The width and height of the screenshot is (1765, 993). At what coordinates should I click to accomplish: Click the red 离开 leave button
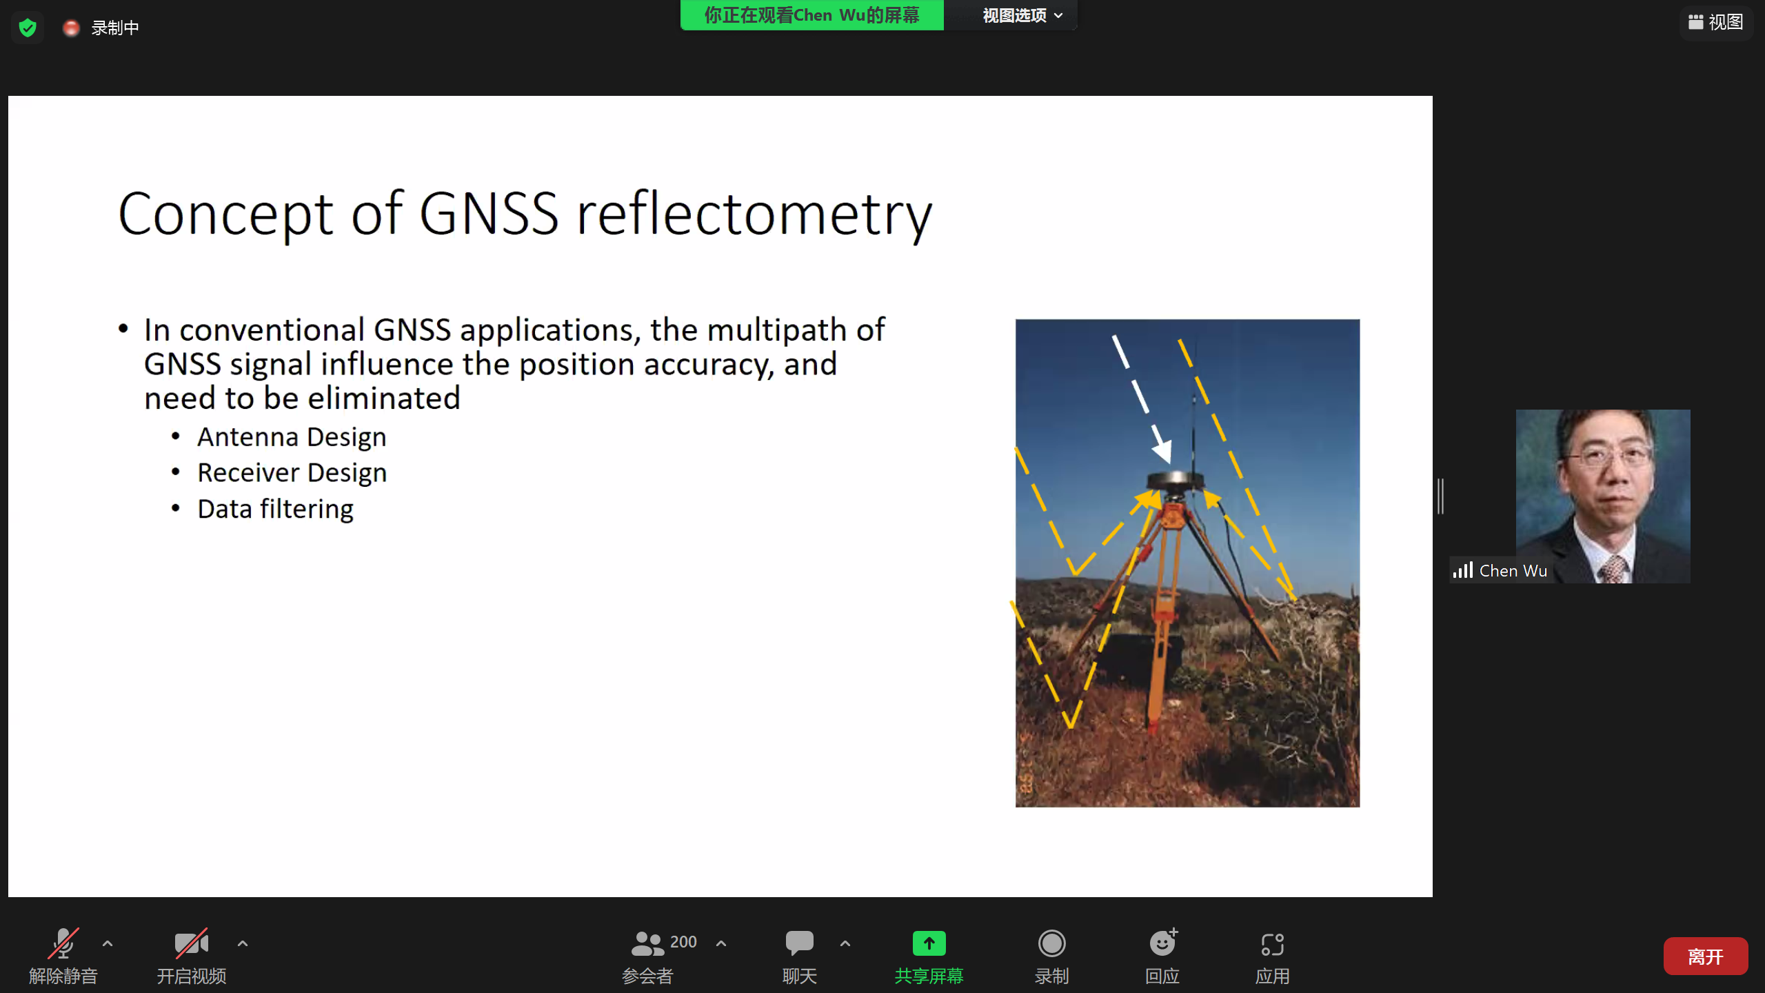(1705, 956)
